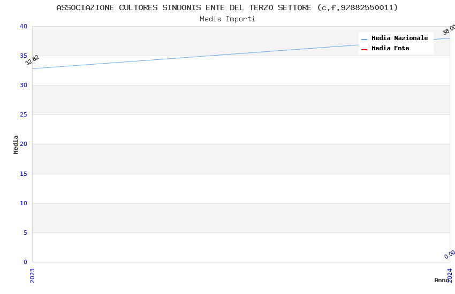Viewport: 455px width, 294px height.
Task: Click the 35 y-axis tick label
Action: coord(23,56)
